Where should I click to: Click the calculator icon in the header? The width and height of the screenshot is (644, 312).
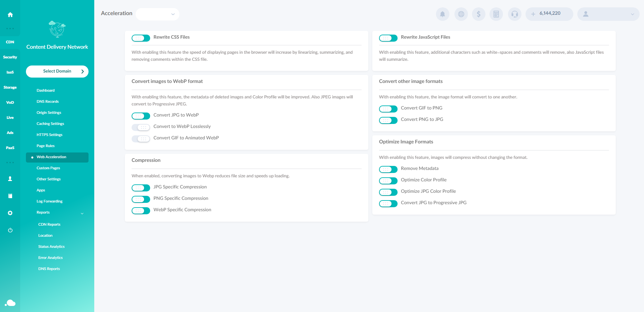pyautogui.click(x=496, y=14)
